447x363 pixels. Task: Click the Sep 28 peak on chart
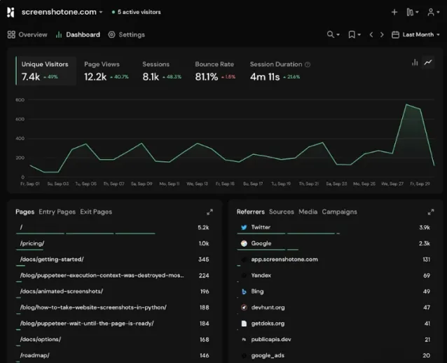[406, 104]
